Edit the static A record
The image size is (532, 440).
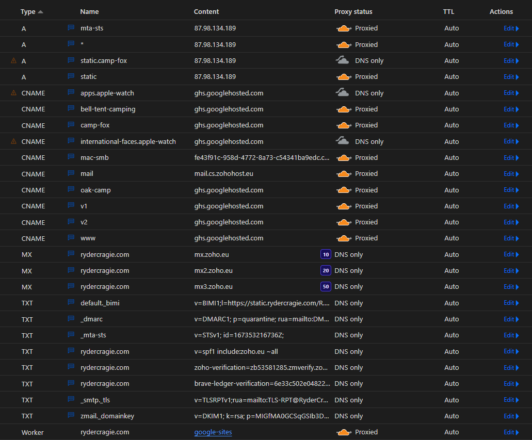pos(511,77)
